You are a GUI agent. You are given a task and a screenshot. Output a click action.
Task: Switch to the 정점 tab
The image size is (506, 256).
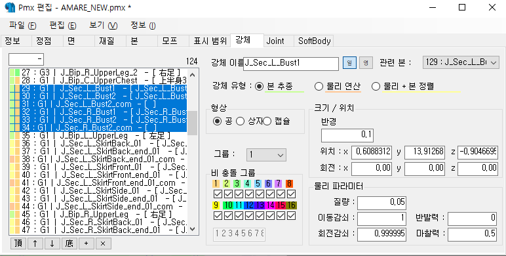pyautogui.click(x=47, y=41)
